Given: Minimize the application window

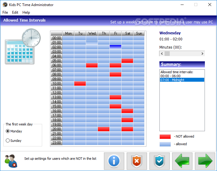Looking at the screenshot, I should point(182,5).
